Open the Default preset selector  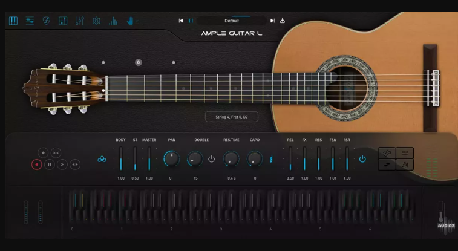(232, 21)
